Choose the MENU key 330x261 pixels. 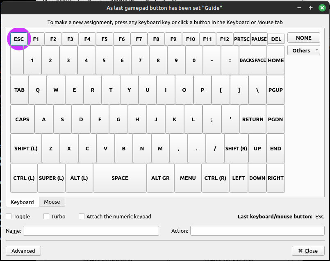[x=188, y=178]
